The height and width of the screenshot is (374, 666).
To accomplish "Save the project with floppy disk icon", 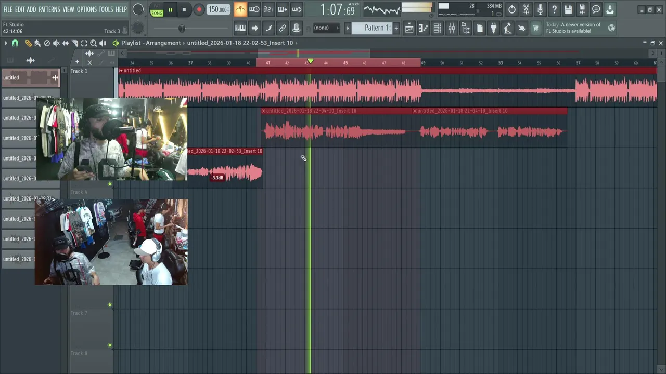I will pyautogui.click(x=568, y=9).
